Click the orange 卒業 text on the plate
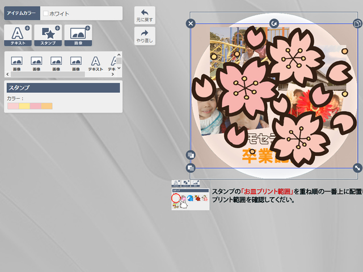Image resolution: width=363 pixels, height=272 pixels. pos(258,156)
